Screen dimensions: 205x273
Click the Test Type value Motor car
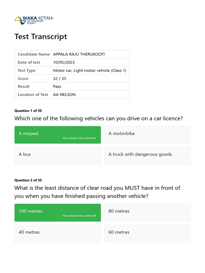(x=89, y=70)
